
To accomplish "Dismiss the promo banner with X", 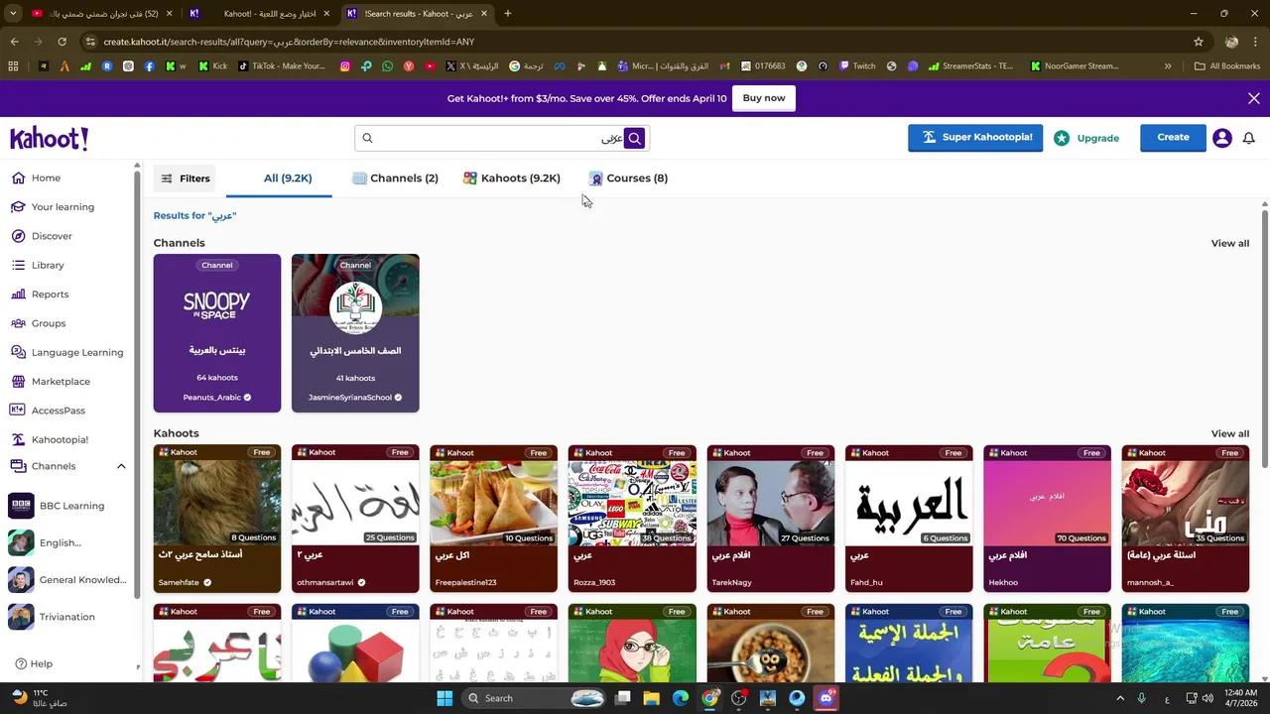I will pos(1254,98).
